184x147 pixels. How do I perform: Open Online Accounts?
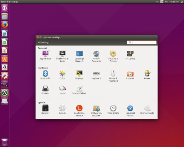[x=96, y=56]
